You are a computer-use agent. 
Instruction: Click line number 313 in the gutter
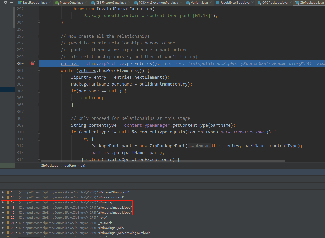(x=20, y=152)
